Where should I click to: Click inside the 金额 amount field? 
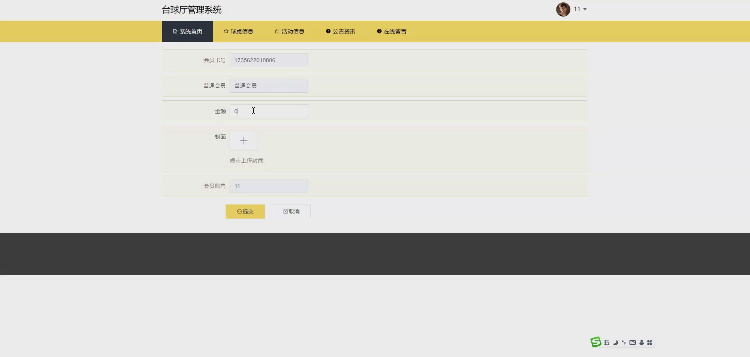click(x=268, y=111)
